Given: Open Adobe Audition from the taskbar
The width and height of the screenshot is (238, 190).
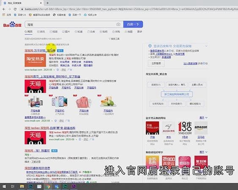Looking at the screenshot, I should 65,186.
